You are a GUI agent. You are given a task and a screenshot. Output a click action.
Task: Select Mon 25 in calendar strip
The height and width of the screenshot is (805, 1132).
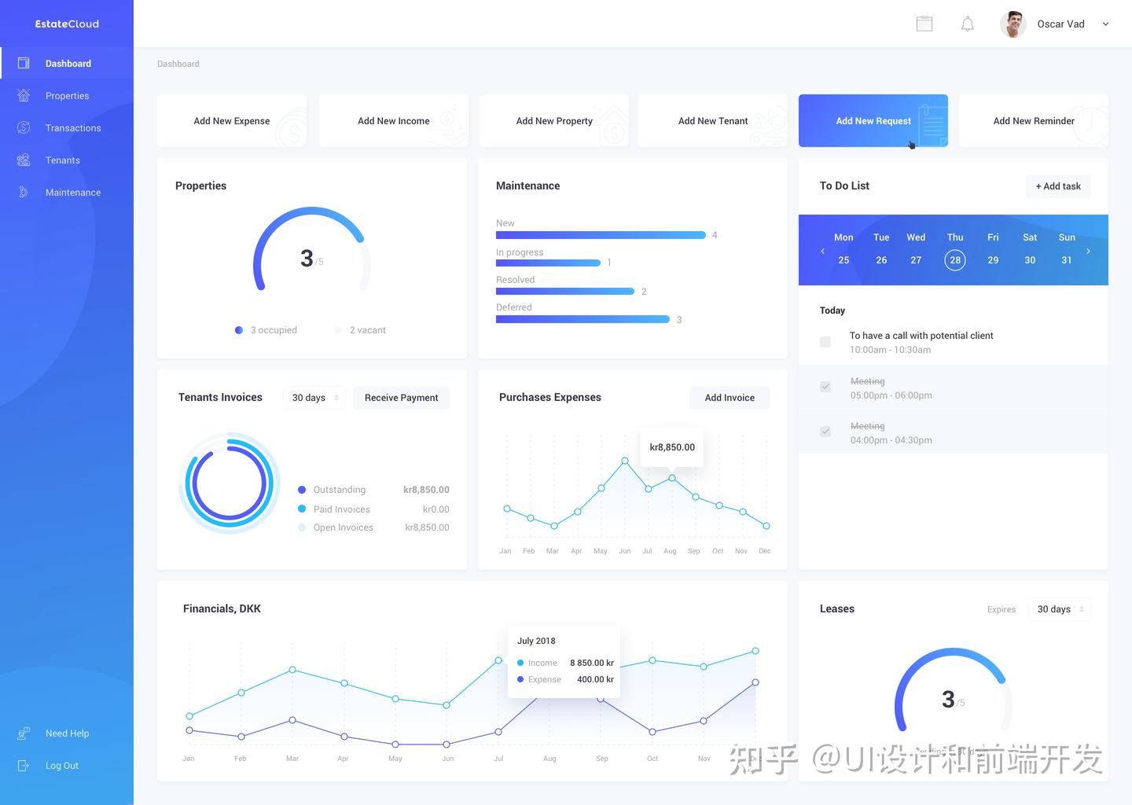(843, 248)
